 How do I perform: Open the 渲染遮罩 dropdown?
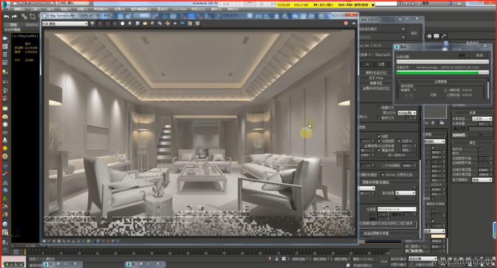pos(405,193)
